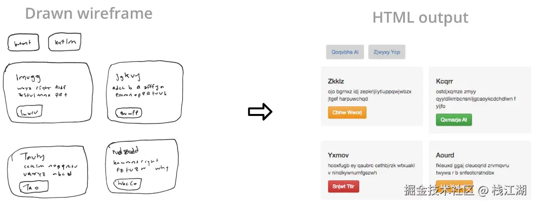The image size is (534, 204).
Task: Click the Qoqvbha Al button
Action: [345, 52]
